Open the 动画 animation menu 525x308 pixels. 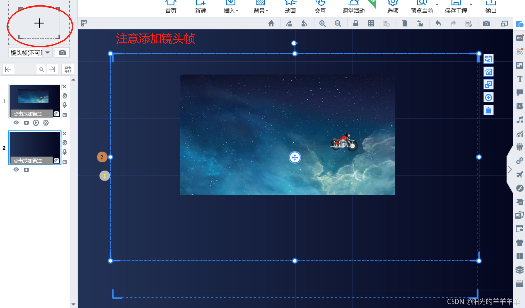(290, 7)
